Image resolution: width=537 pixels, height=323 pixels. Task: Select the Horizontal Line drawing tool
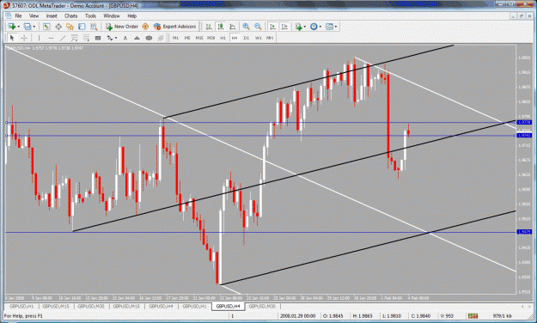[x=51, y=38]
